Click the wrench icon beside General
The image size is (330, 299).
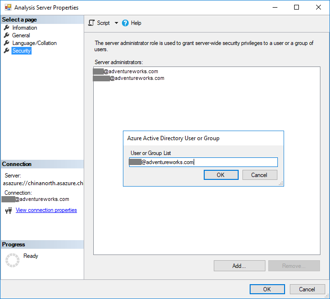pos(7,35)
